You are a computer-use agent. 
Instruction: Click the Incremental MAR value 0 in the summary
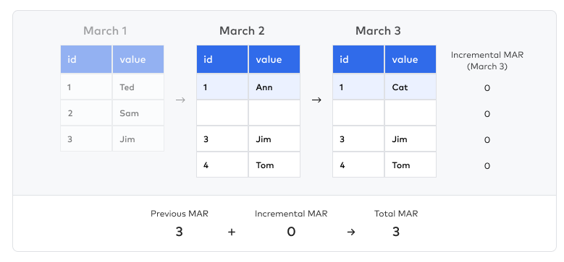point(291,232)
